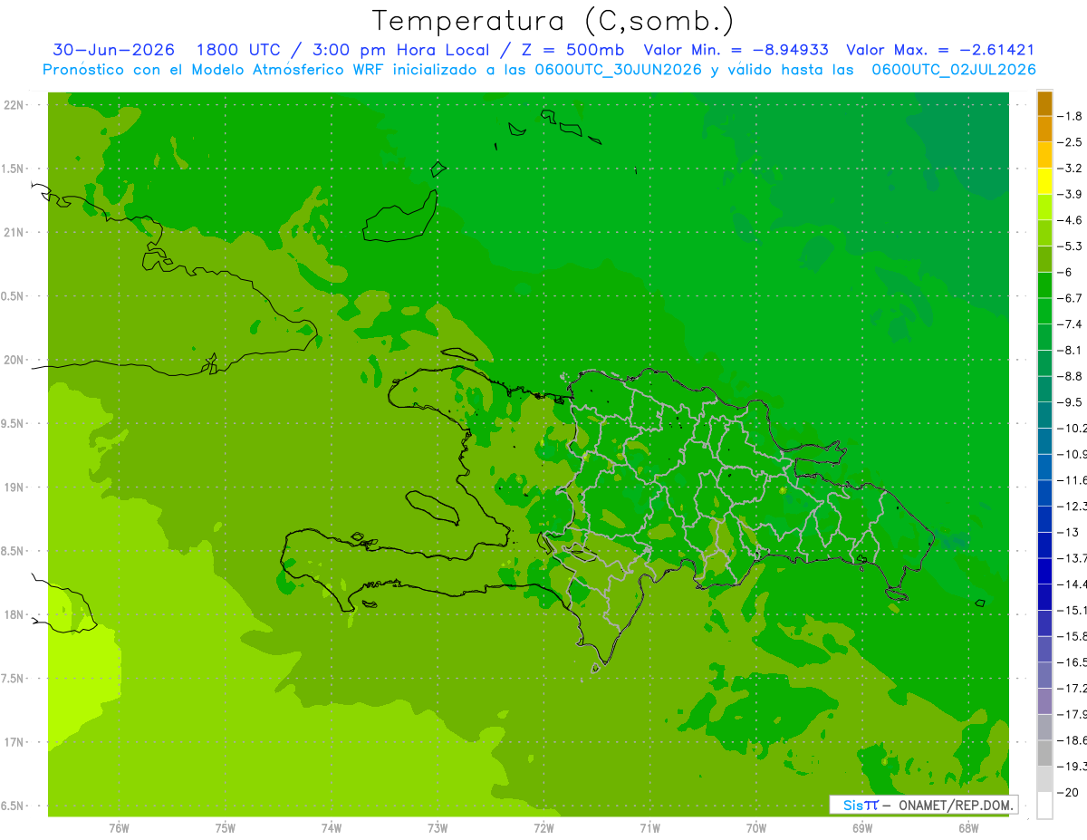Click the "75W" longitude label
Screen dimensions: 1087x840
pos(225,828)
